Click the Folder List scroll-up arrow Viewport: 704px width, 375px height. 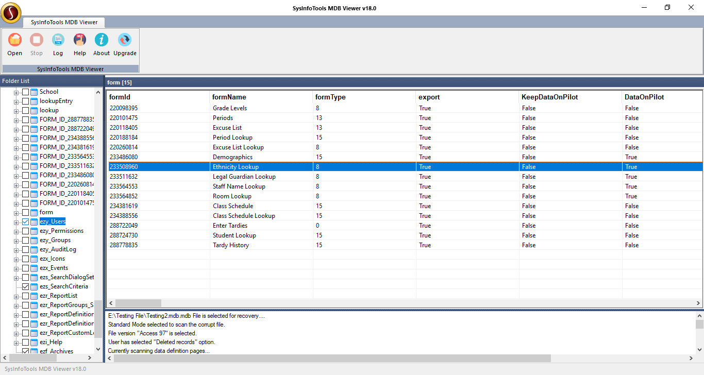98,92
